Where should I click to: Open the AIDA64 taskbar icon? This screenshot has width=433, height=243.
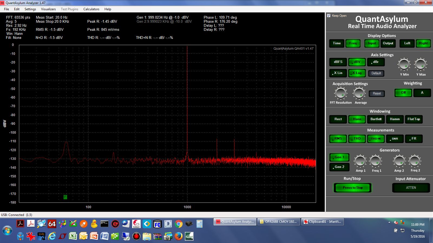(52, 224)
